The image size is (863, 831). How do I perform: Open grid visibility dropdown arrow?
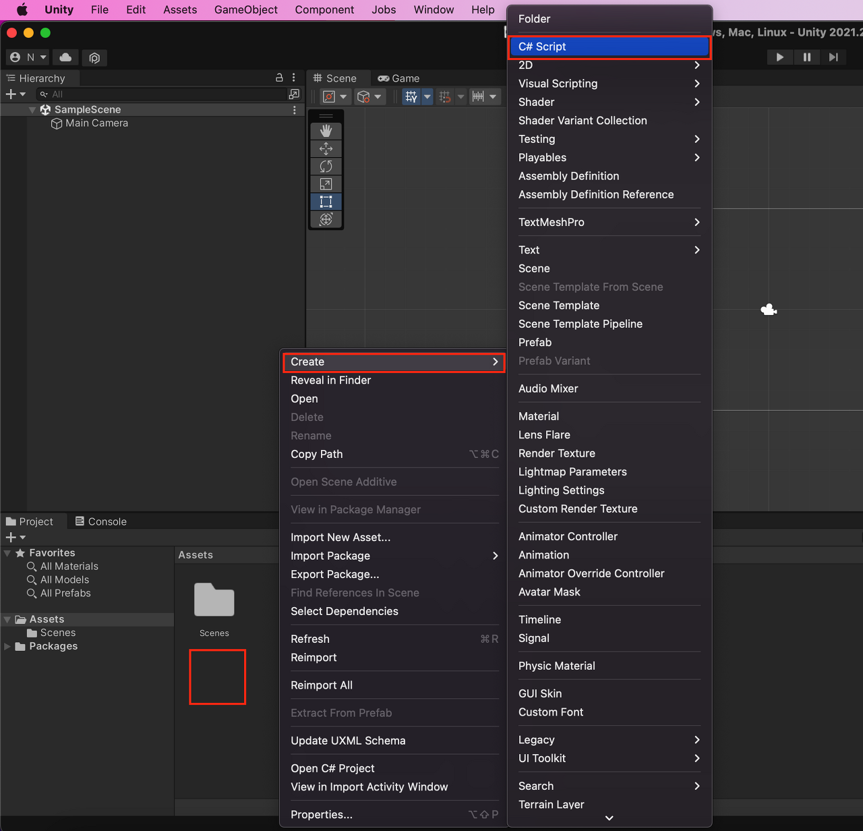(x=427, y=96)
